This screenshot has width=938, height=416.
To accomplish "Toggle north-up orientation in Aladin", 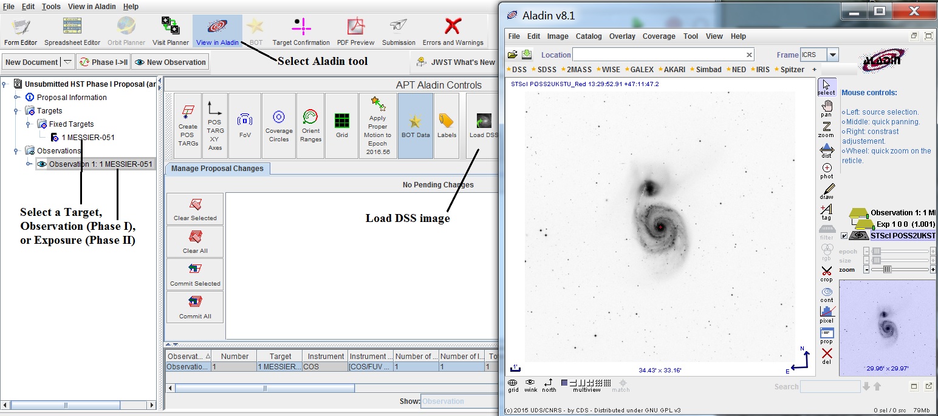I will click(x=549, y=386).
